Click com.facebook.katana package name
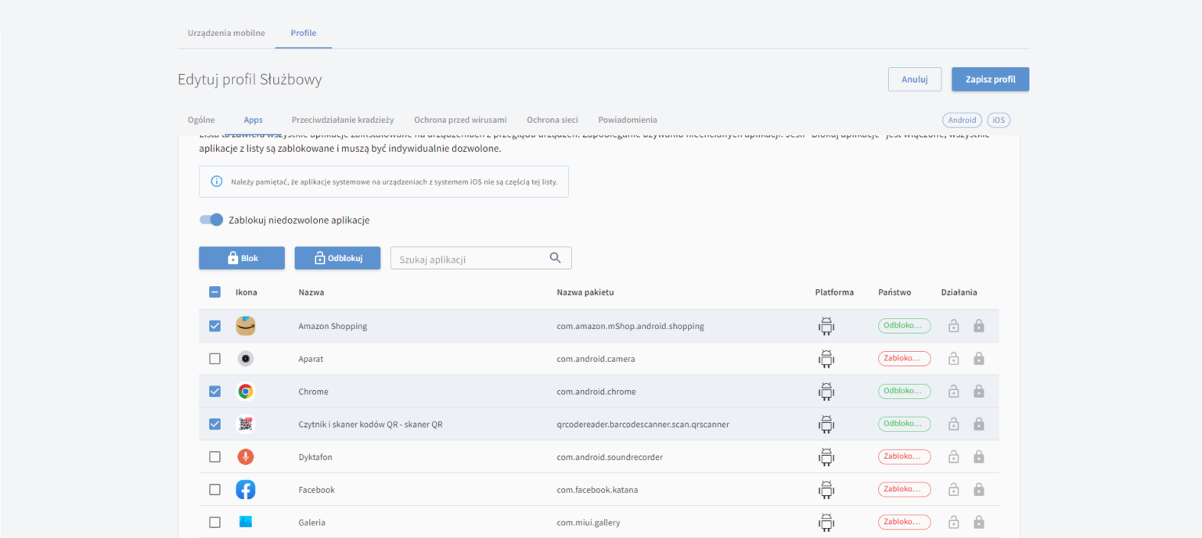The width and height of the screenshot is (1202, 538). [596, 490]
